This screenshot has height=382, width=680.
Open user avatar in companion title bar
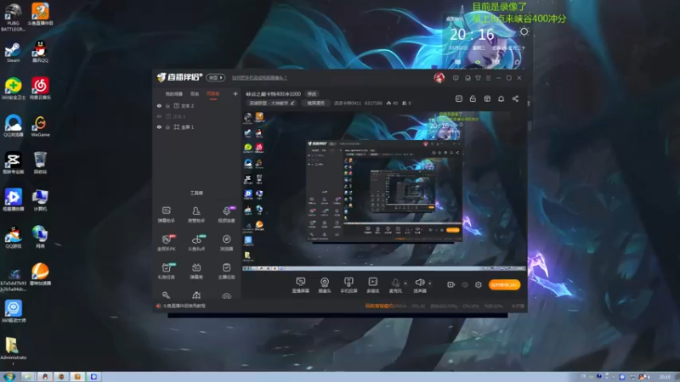(x=439, y=78)
